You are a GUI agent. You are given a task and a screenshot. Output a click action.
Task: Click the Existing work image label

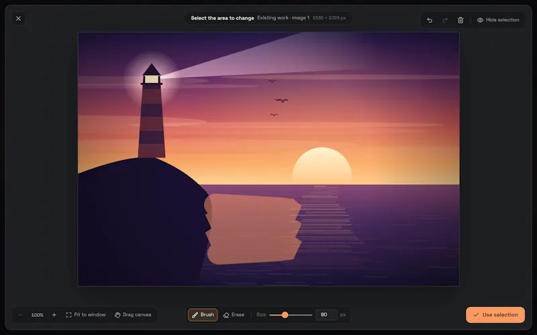(283, 18)
